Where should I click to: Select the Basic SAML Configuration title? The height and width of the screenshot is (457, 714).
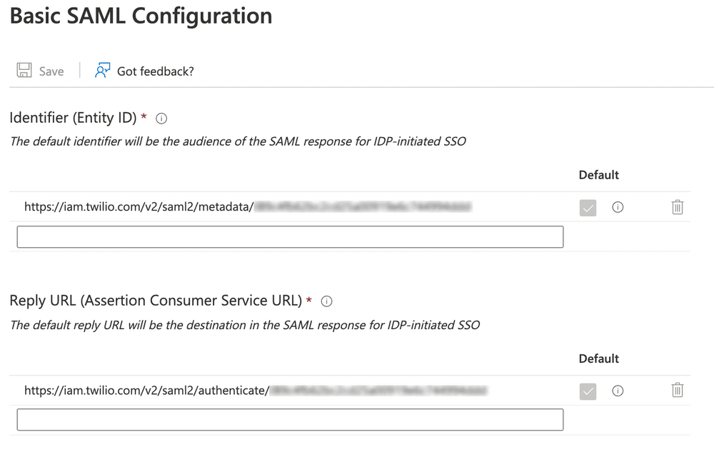point(140,16)
